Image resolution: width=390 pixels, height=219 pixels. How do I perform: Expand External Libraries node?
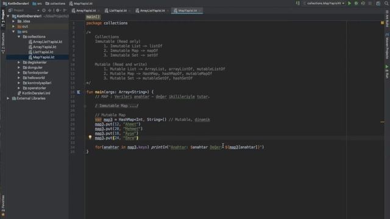coord(8,99)
